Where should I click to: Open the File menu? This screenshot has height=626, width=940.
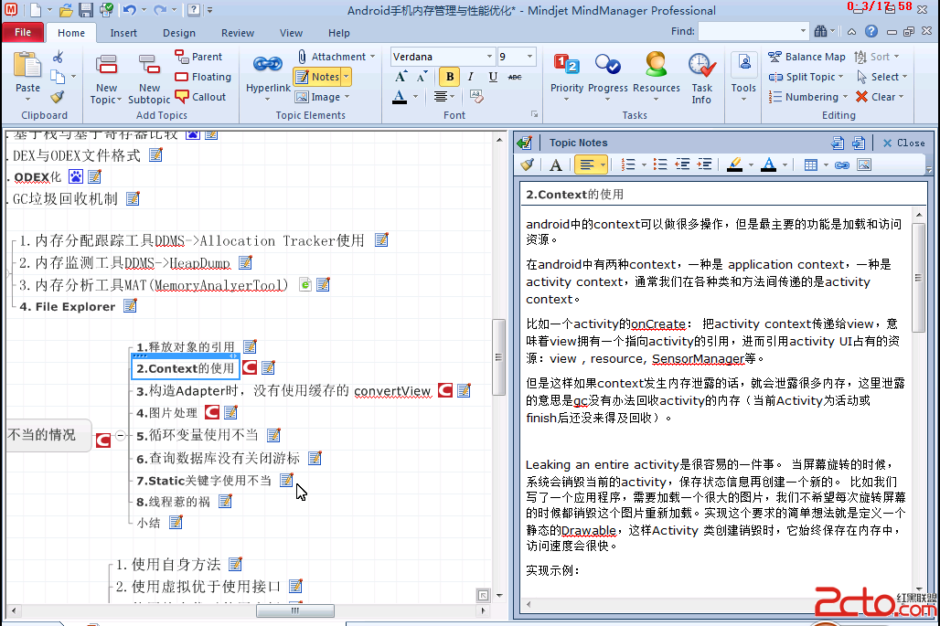pyautogui.click(x=23, y=32)
